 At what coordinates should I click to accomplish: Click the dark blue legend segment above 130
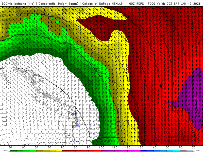[144, 151]
